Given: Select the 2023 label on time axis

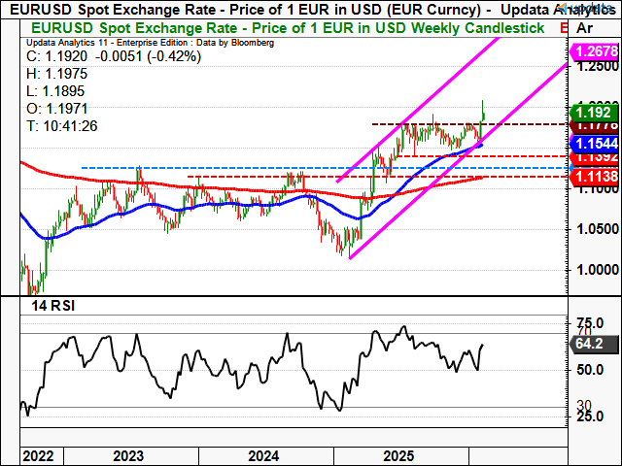Looking at the screenshot, I should coord(129,454).
